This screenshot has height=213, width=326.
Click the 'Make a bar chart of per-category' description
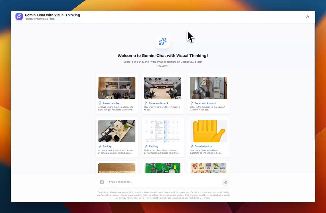pos(162,151)
